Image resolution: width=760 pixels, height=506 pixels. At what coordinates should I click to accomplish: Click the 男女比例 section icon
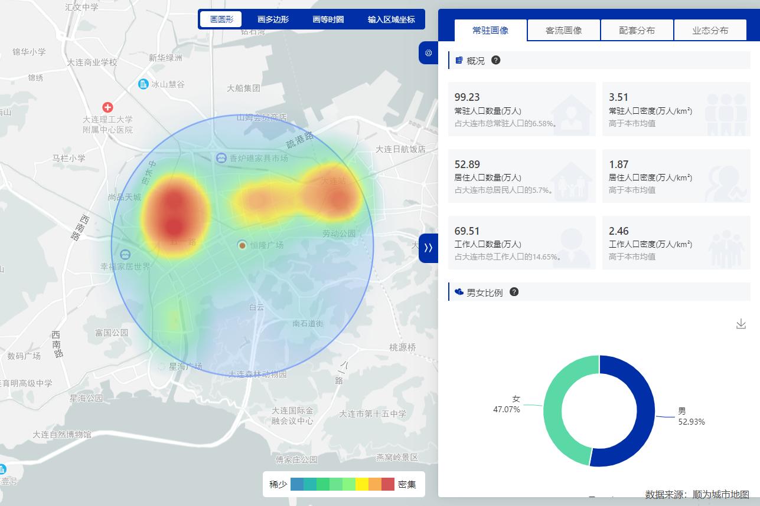point(459,292)
